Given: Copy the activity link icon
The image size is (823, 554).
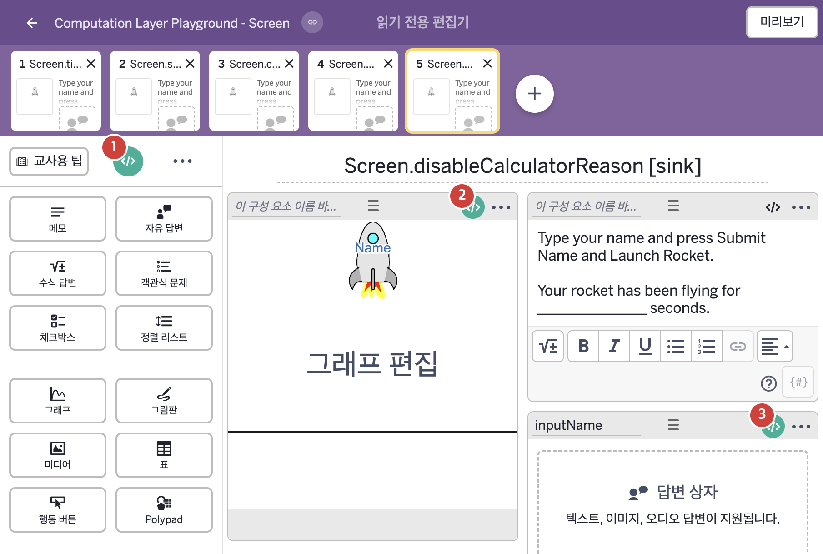Looking at the screenshot, I should pos(312,22).
